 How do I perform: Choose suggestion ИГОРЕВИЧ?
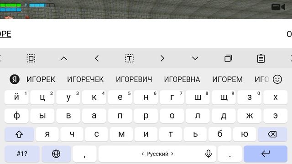134,79
